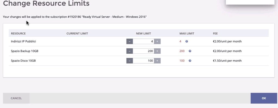
Task: Select the Spazio Backup 10GB row label
Action: tap(23, 51)
